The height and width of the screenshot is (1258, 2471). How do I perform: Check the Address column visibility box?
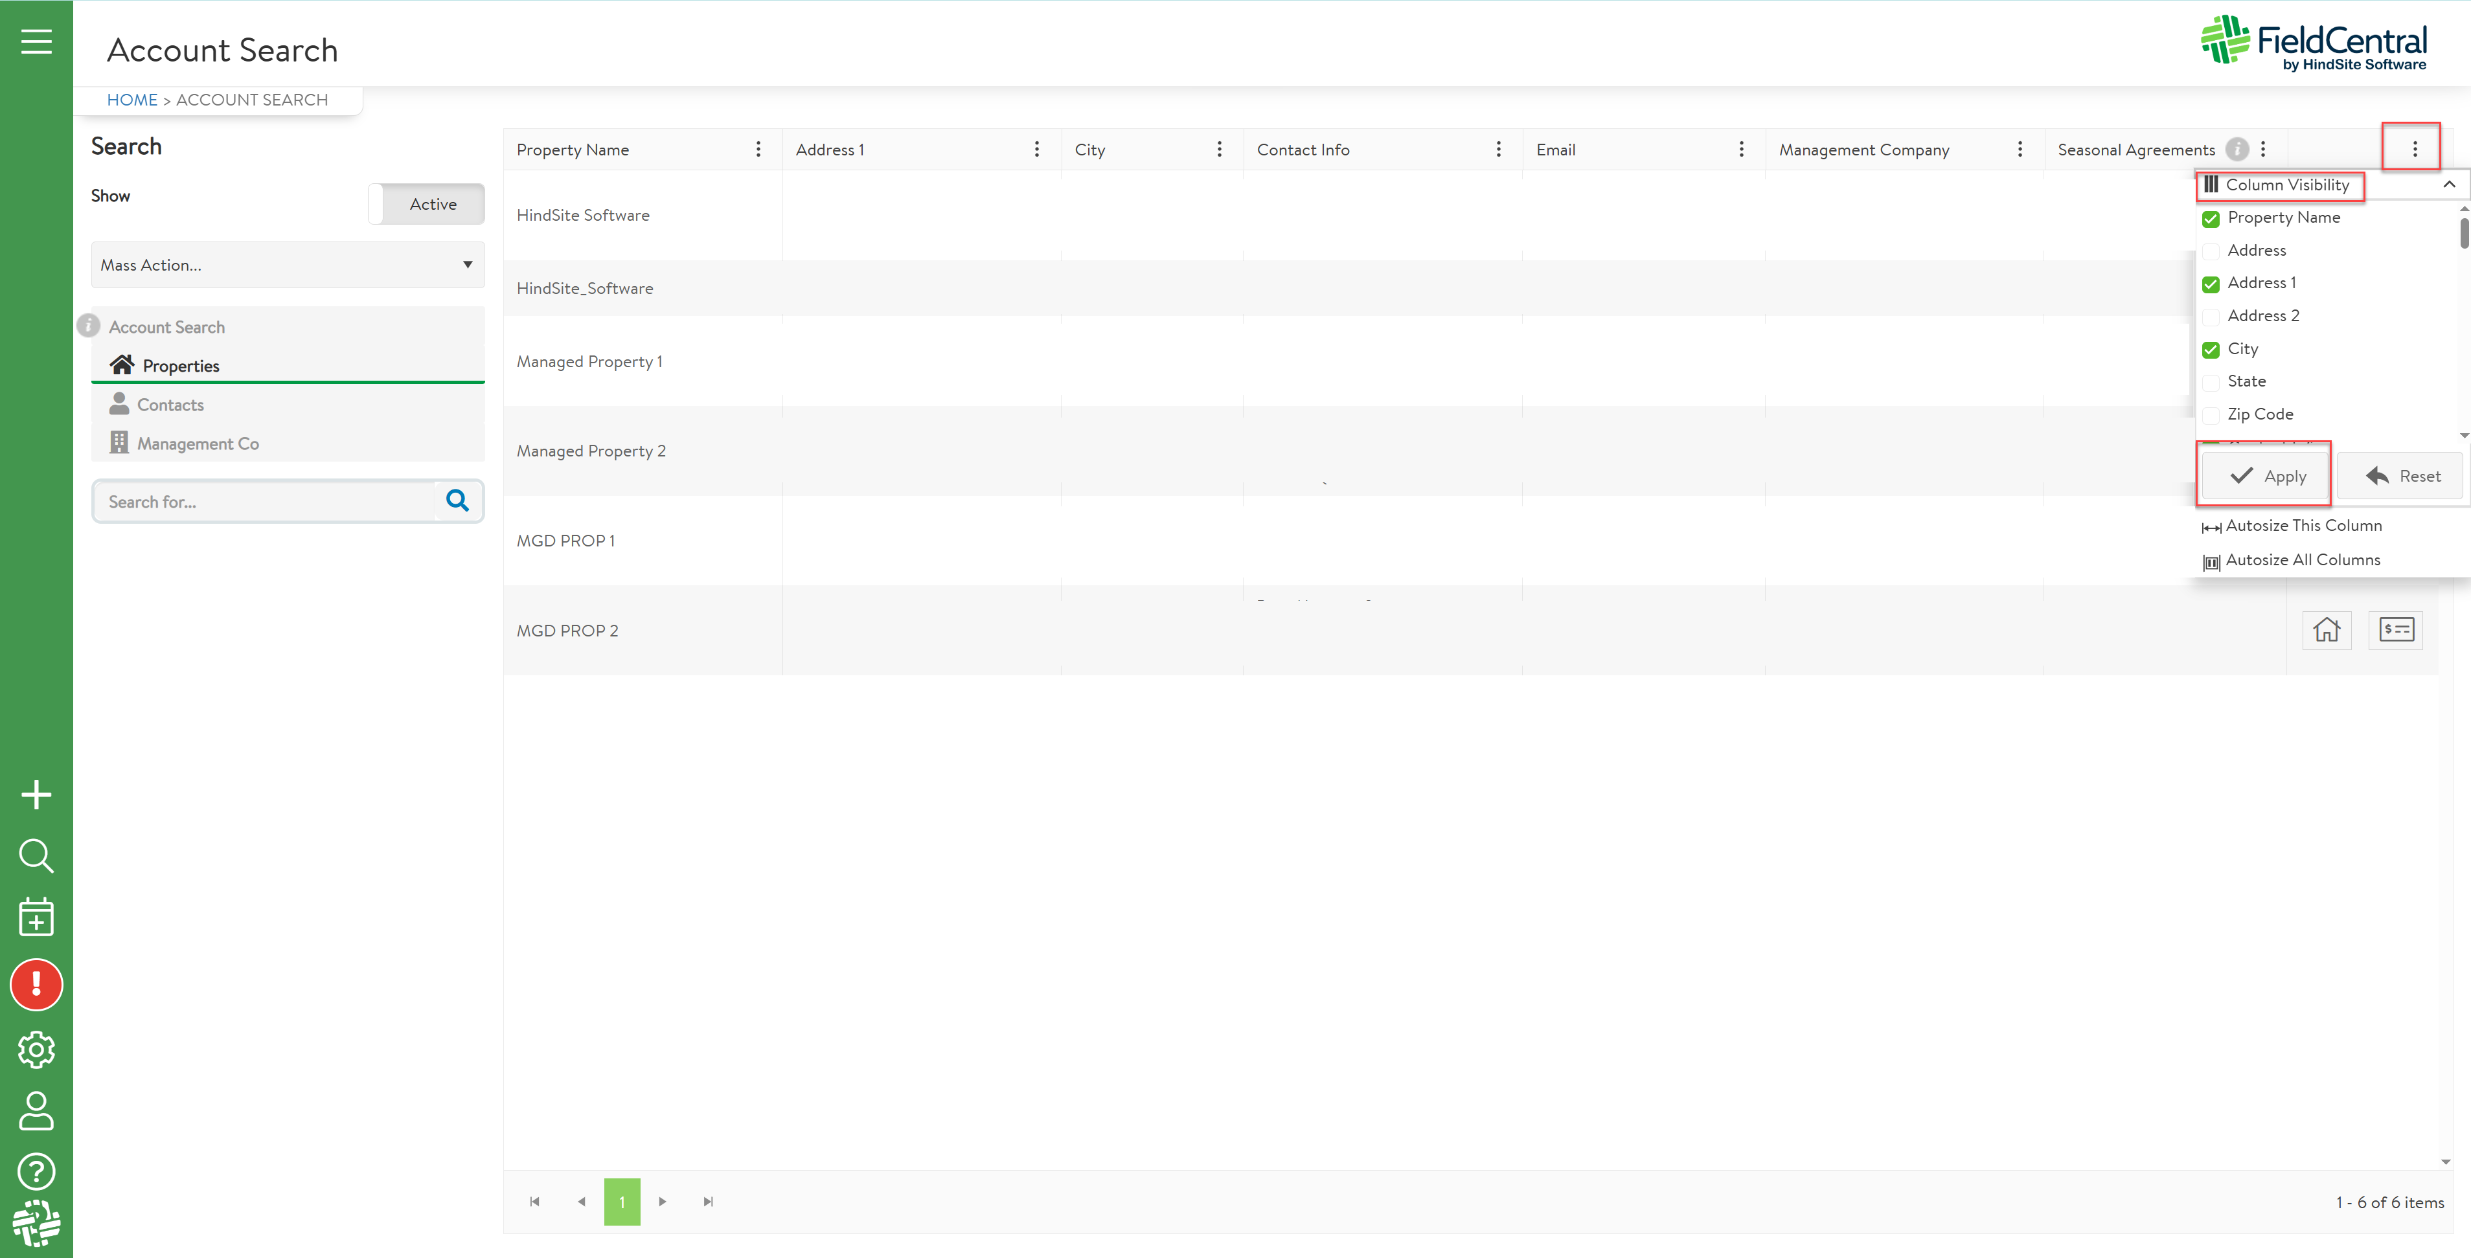point(2211,251)
